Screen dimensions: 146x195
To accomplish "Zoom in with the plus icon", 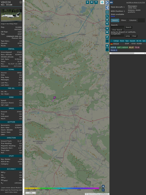I will (x=103, y=186).
